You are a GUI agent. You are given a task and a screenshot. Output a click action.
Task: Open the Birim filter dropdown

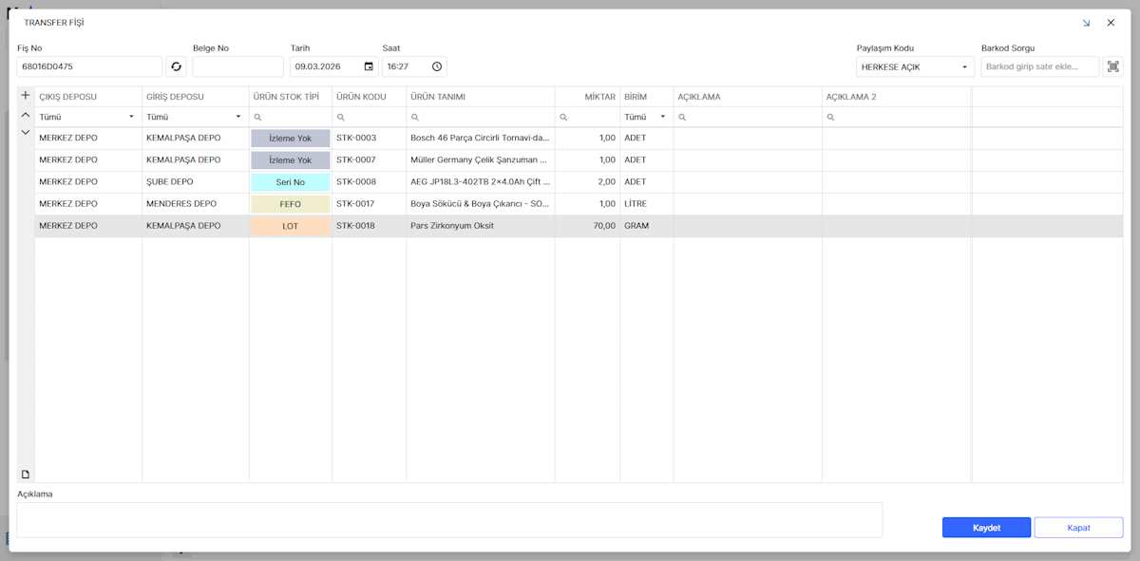click(662, 117)
